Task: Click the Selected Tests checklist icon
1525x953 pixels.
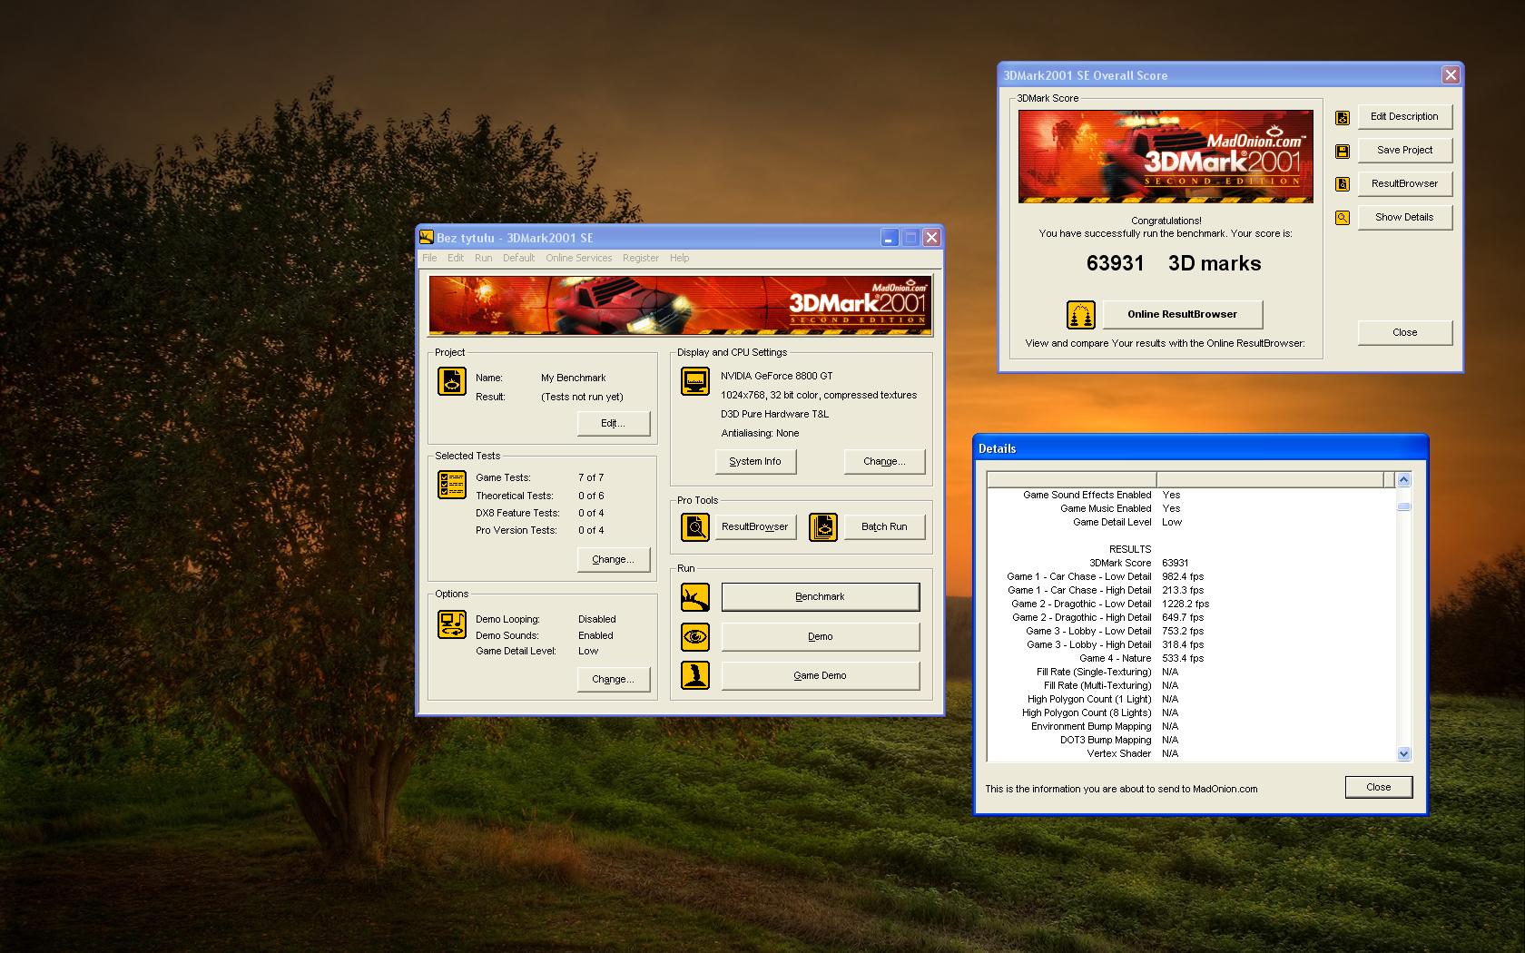Action: coord(451,485)
